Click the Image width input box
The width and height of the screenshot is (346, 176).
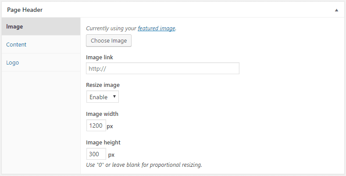click(x=96, y=126)
